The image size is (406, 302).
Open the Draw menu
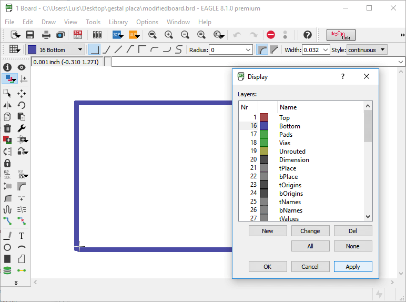click(x=49, y=22)
